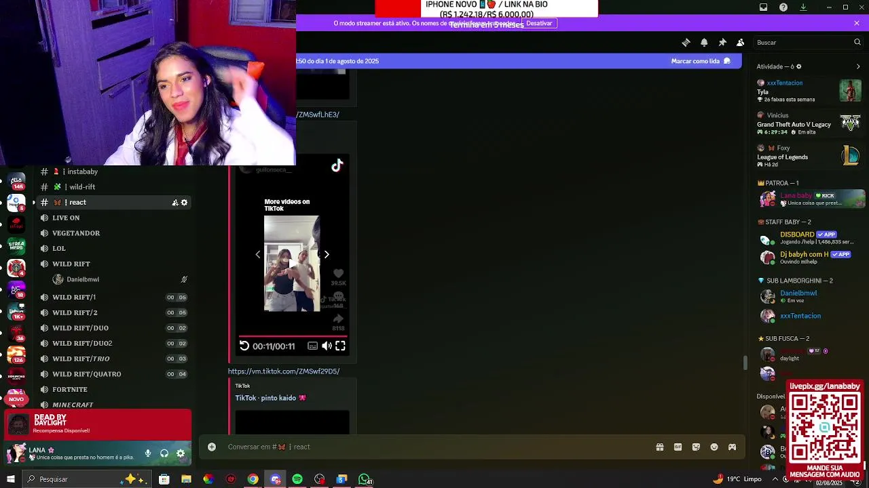Open Dead by Daylight reward banner
Image resolution: width=869 pixels, height=488 pixels.
pyautogui.click(x=98, y=424)
